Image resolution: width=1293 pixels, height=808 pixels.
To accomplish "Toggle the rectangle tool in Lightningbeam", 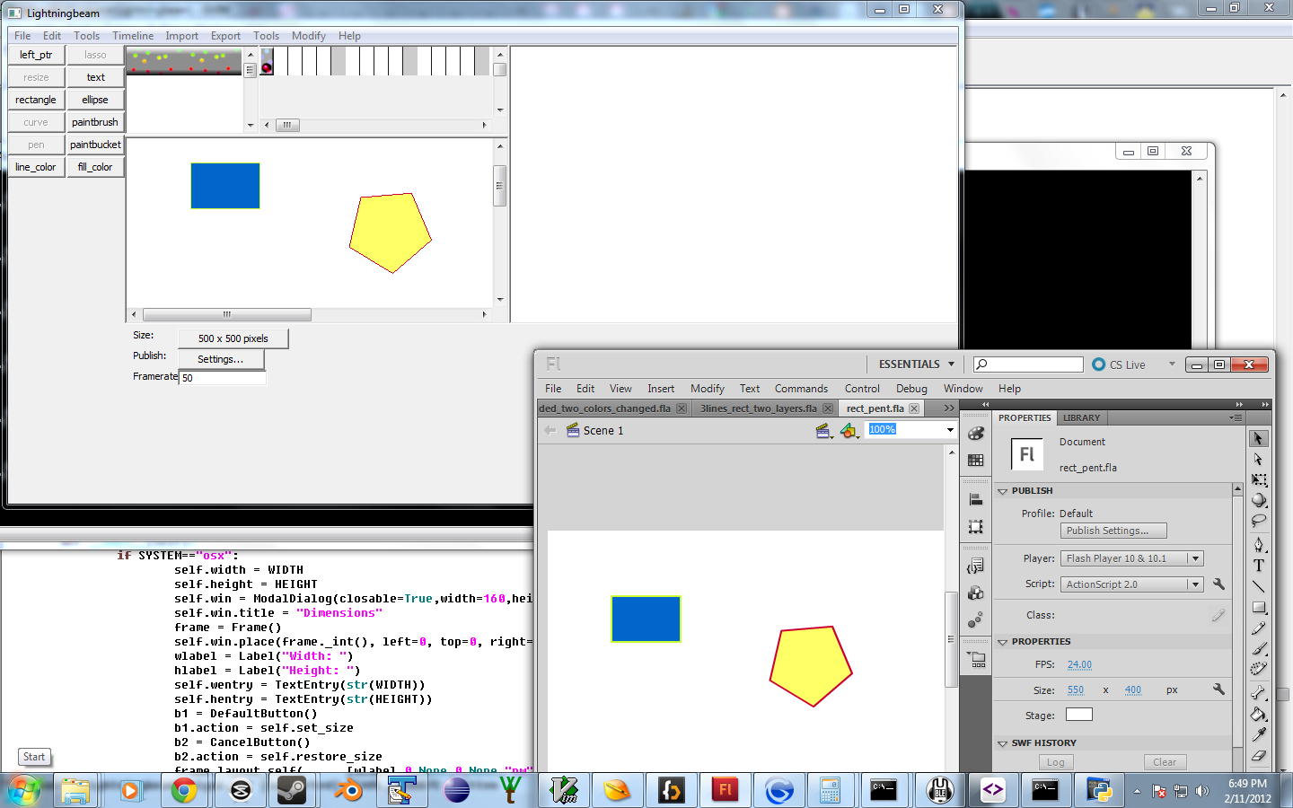I will (x=36, y=99).
